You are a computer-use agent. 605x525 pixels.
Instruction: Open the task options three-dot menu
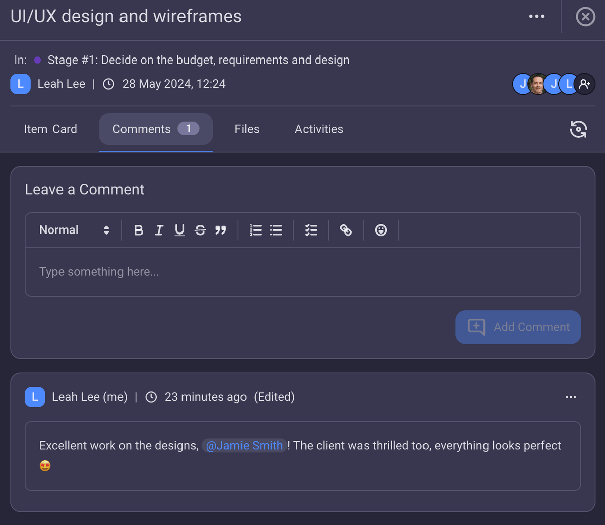[536, 16]
